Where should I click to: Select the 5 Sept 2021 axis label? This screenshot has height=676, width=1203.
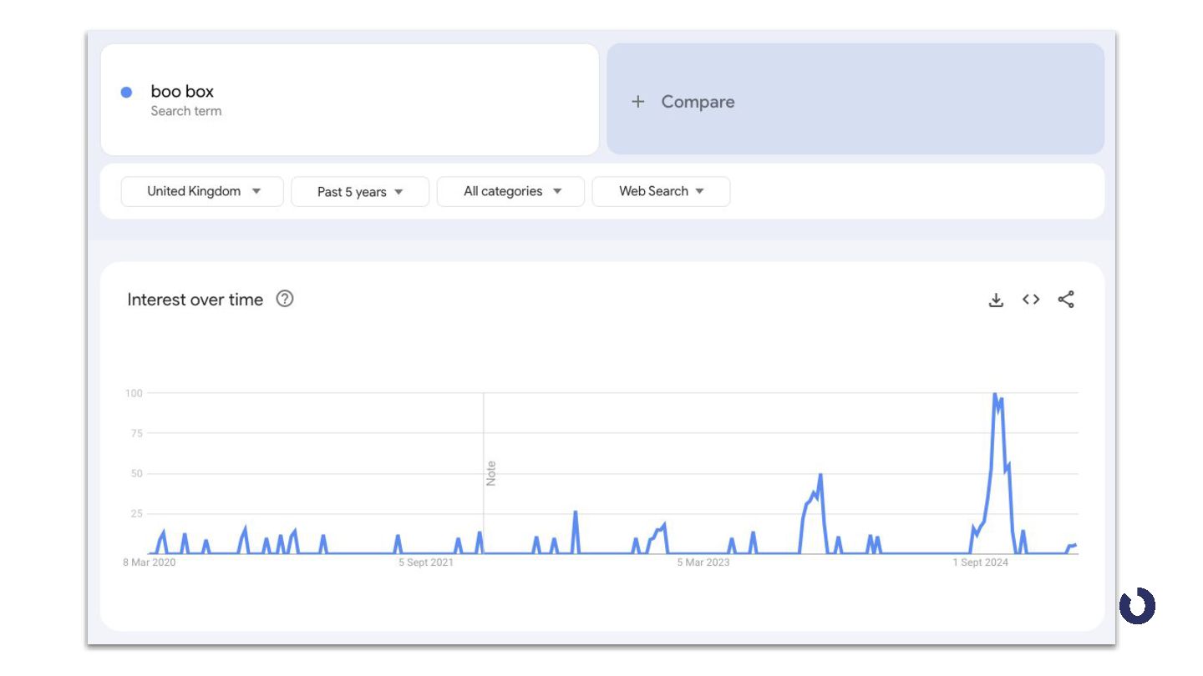tap(426, 562)
